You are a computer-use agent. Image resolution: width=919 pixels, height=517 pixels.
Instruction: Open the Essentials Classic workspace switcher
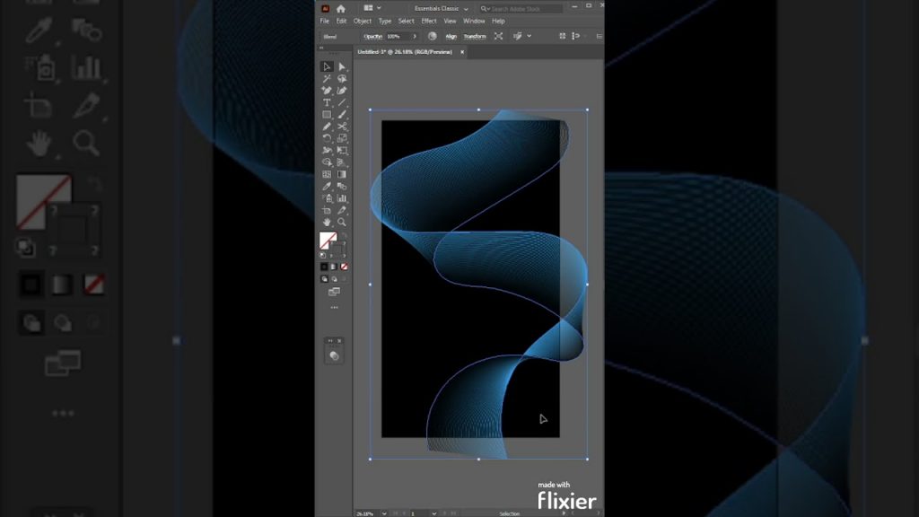pos(441,8)
